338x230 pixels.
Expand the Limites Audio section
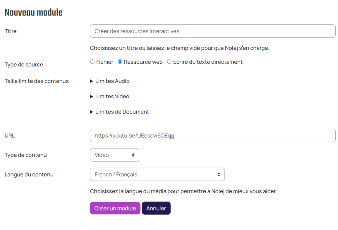(110, 81)
